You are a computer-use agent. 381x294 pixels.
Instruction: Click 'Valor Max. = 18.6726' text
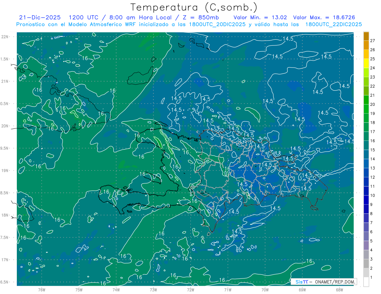click(324, 17)
